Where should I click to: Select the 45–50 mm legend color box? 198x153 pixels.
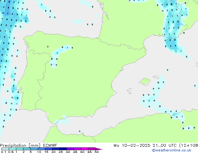pos(92,149)
